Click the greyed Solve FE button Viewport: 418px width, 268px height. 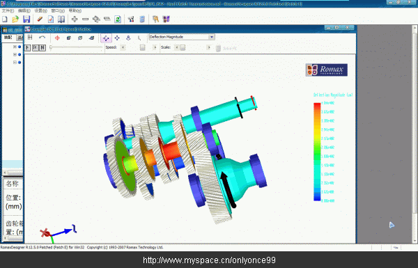coord(226,48)
